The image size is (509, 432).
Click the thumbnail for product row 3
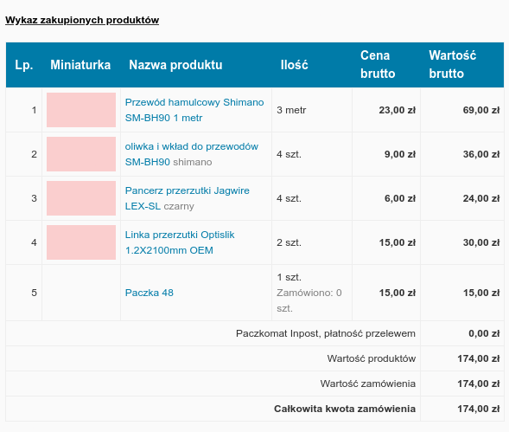pyautogui.click(x=81, y=198)
